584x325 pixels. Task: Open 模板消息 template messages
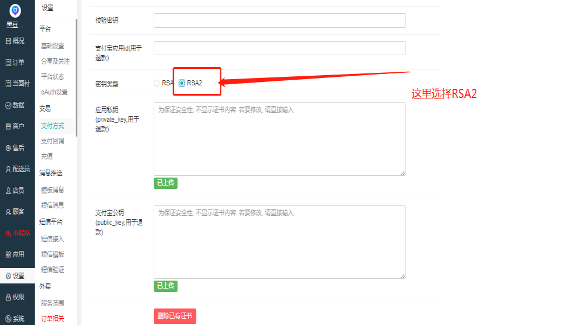tap(52, 190)
